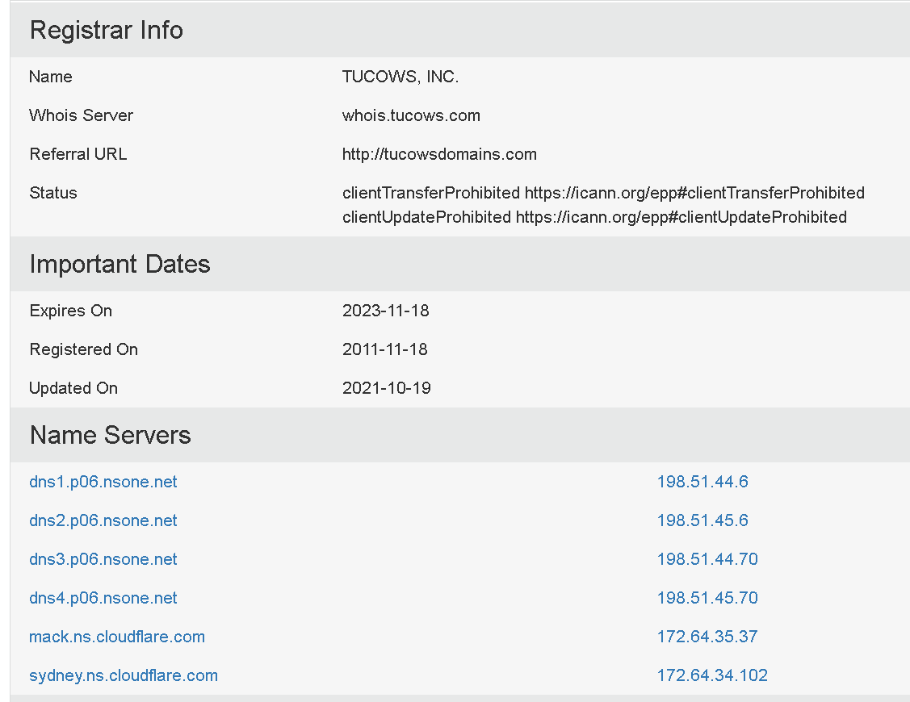910x702 pixels.
Task: Click IP address 198.51.44.6
Action: click(x=702, y=482)
